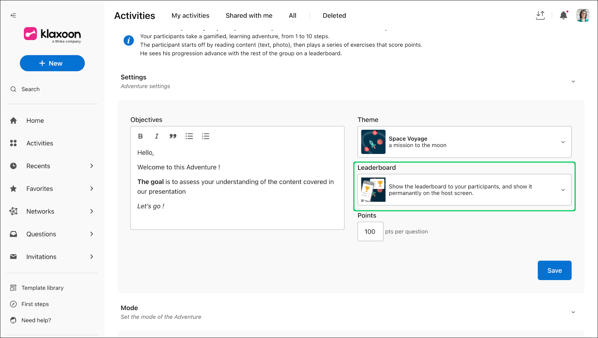Switch to the Shared with me tab
Screen dimensions: 598x338
pos(249,16)
